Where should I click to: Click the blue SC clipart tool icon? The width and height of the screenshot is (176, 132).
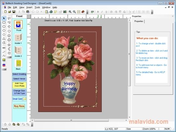tap(4, 65)
